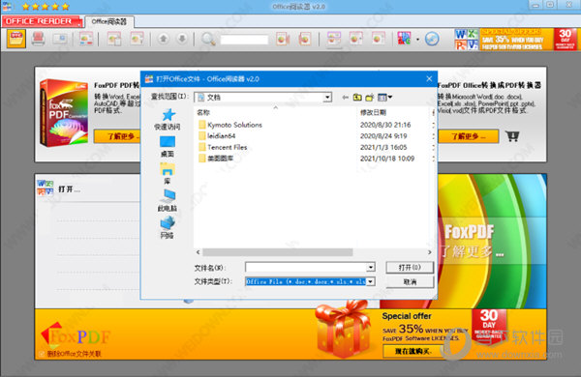Click the horizontal scrollbar in file list
This screenshot has width=581, height=377.
click(278, 252)
